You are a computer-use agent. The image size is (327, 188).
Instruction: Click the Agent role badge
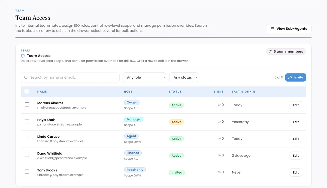coord(131,136)
